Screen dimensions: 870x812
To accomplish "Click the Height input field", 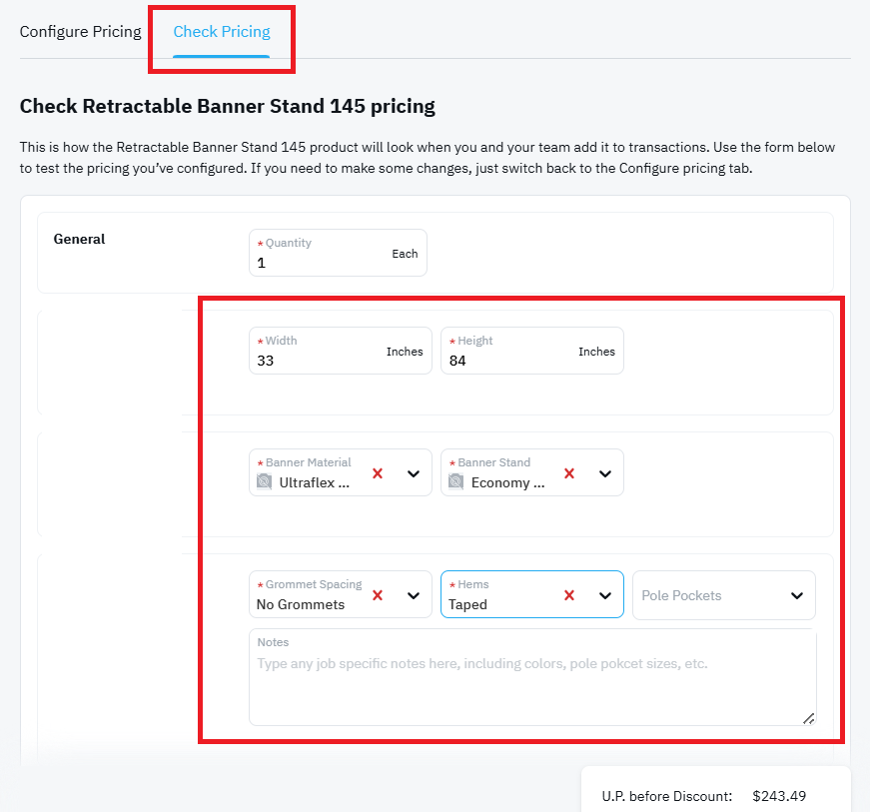I will [532, 351].
